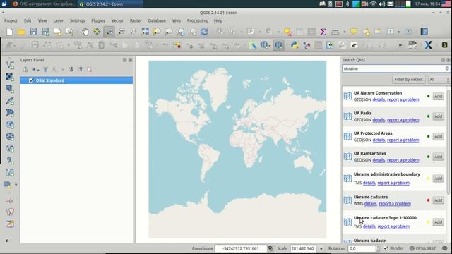Open the service type 'All' dropdown
Screen dimensions: 452x254
point(439,80)
